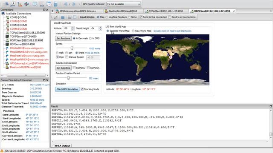The height and width of the screenshot is (153, 273).
Task: Open the back arrow history dropdown
Action: tap(70, 4)
